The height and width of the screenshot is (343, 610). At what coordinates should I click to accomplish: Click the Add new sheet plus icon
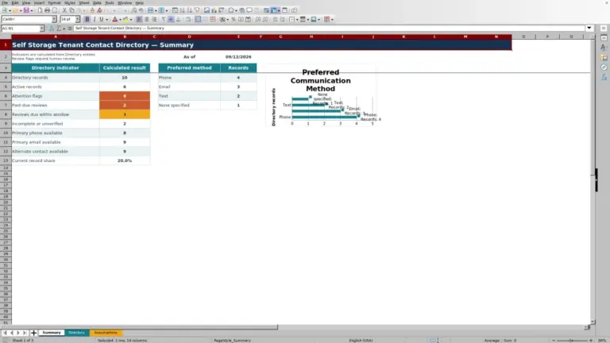pos(33,333)
